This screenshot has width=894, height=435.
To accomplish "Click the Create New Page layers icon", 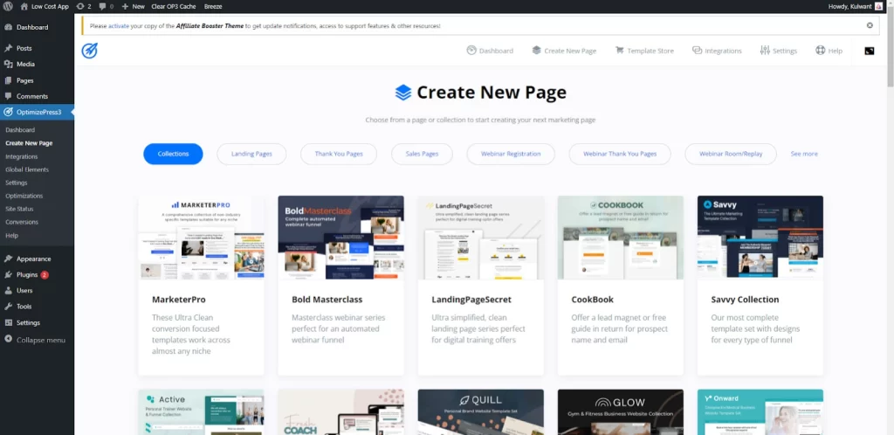I will pos(537,50).
